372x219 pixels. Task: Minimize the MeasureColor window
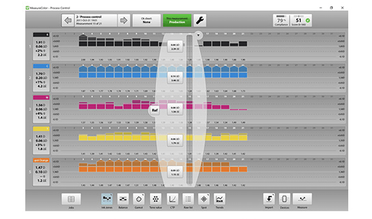tap(321, 8)
